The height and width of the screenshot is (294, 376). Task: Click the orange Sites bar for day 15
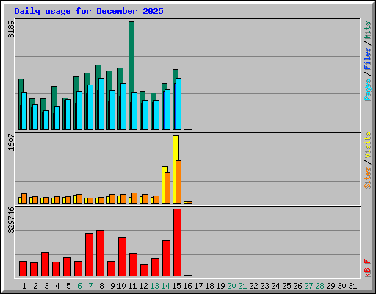click(178, 182)
